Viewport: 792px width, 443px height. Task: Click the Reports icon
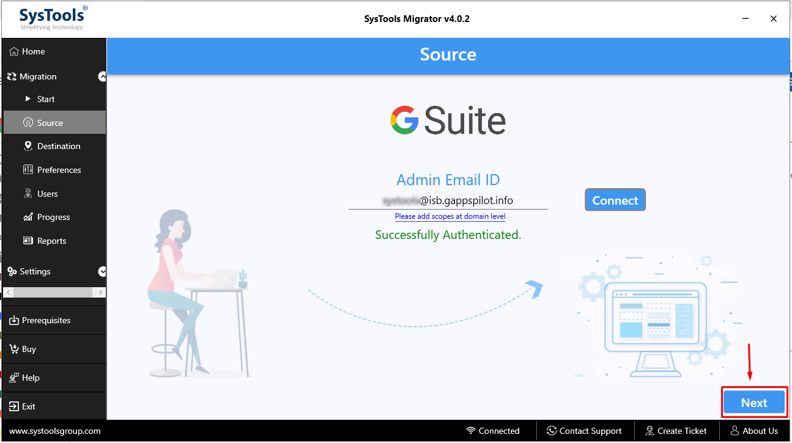pyautogui.click(x=28, y=241)
